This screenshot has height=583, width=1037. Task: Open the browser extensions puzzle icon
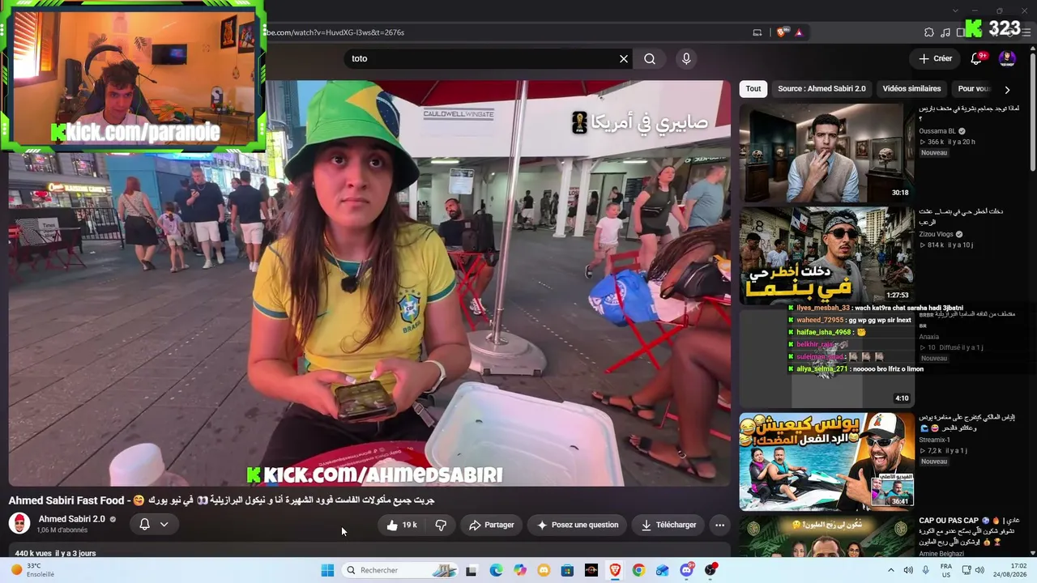(929, 32)
